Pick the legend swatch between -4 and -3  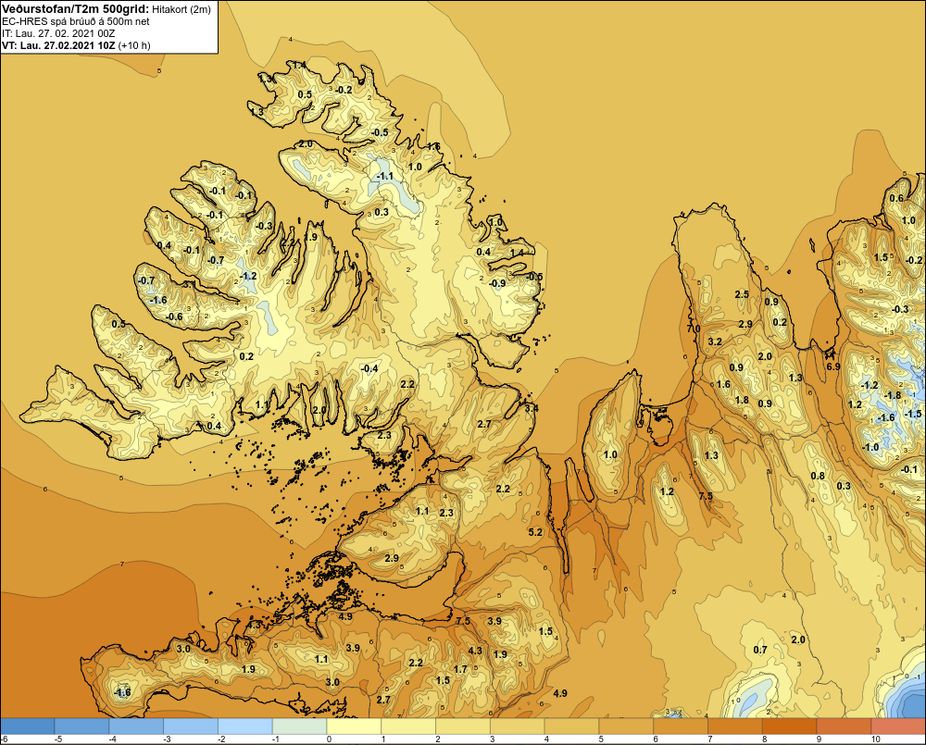pos(136,726)
